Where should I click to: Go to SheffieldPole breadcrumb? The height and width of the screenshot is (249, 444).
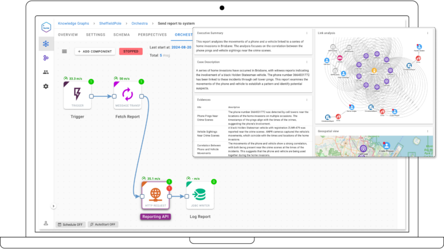pyautogui.click(x=110, y=24)
